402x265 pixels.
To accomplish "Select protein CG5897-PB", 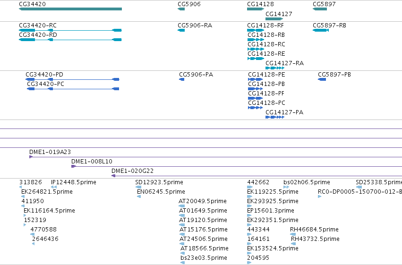I will [322, 79].
